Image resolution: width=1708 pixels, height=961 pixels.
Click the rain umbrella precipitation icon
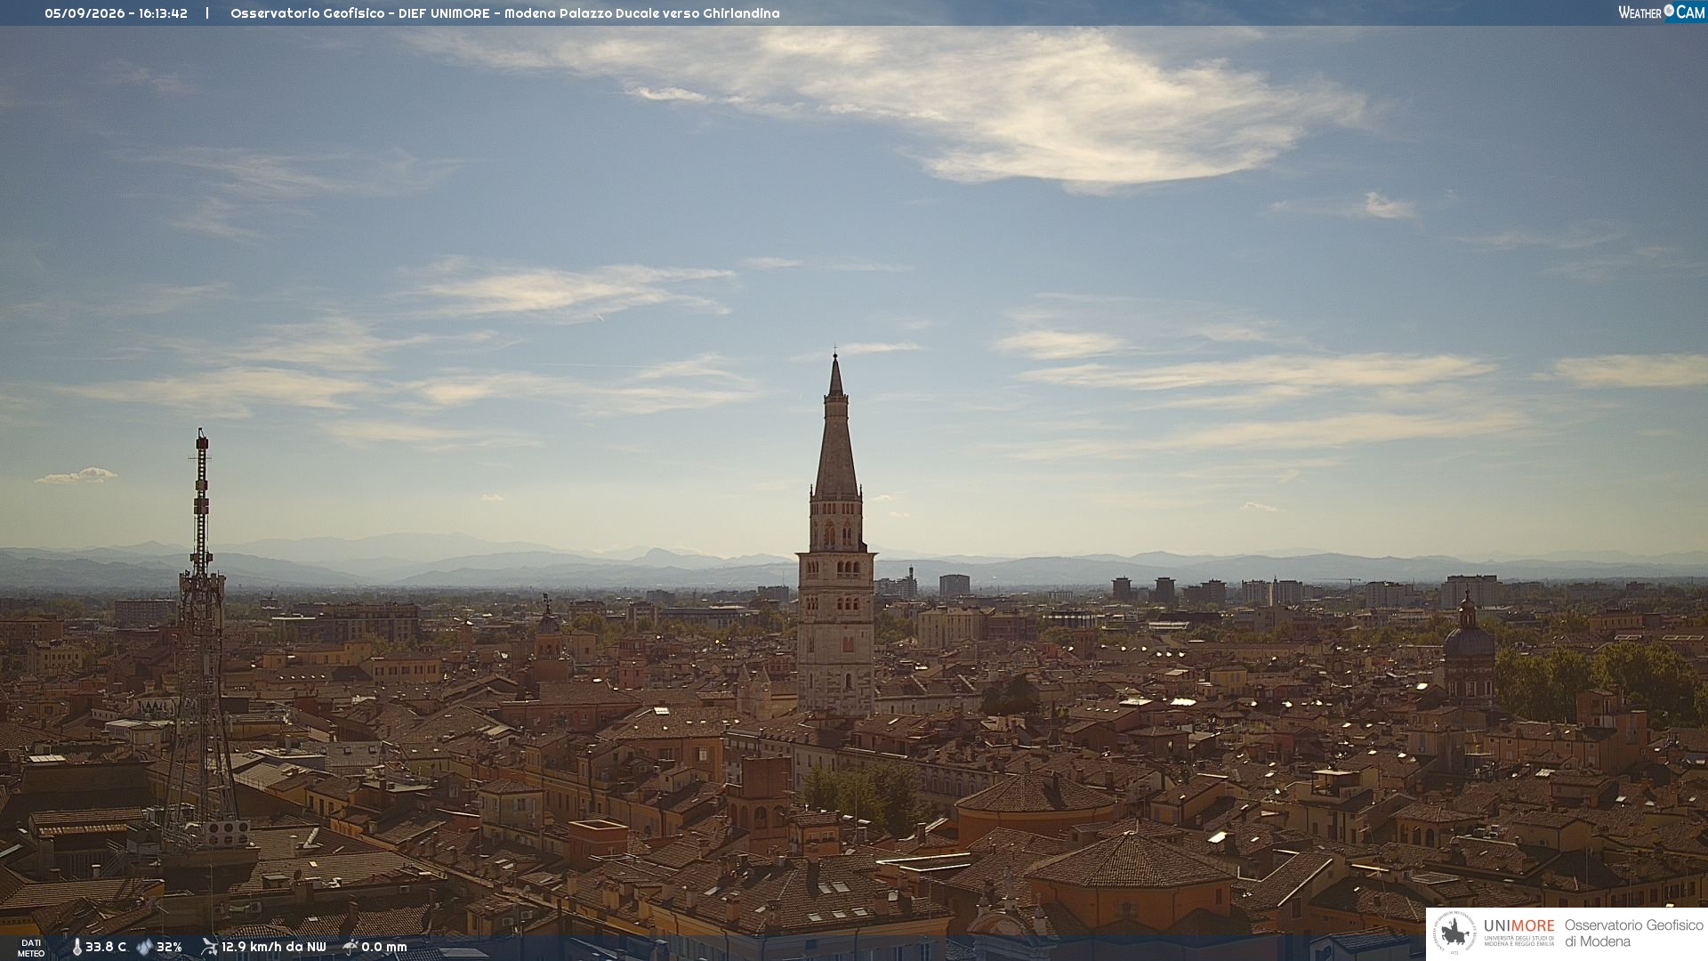click(350, 946)
